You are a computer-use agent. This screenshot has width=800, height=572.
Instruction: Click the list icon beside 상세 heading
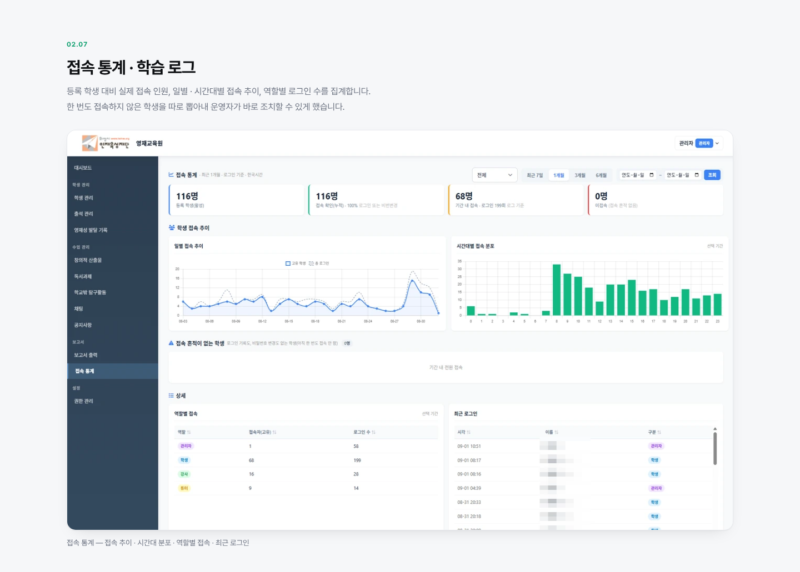171,396
